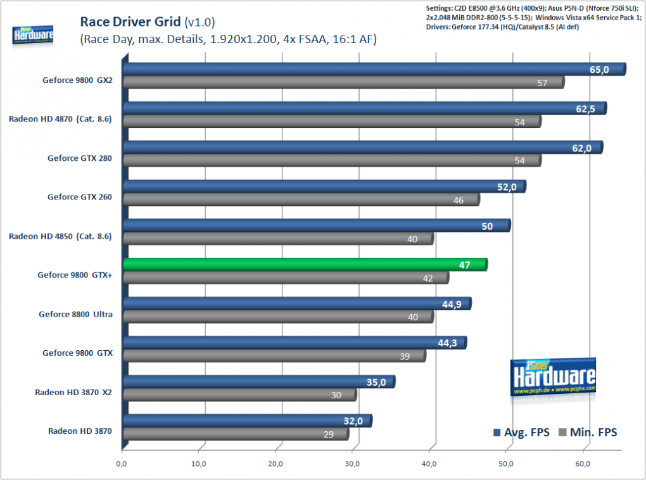The image size is (646, 480).
Task: Click the 35,0 average value
Action: tap(376, 382)
